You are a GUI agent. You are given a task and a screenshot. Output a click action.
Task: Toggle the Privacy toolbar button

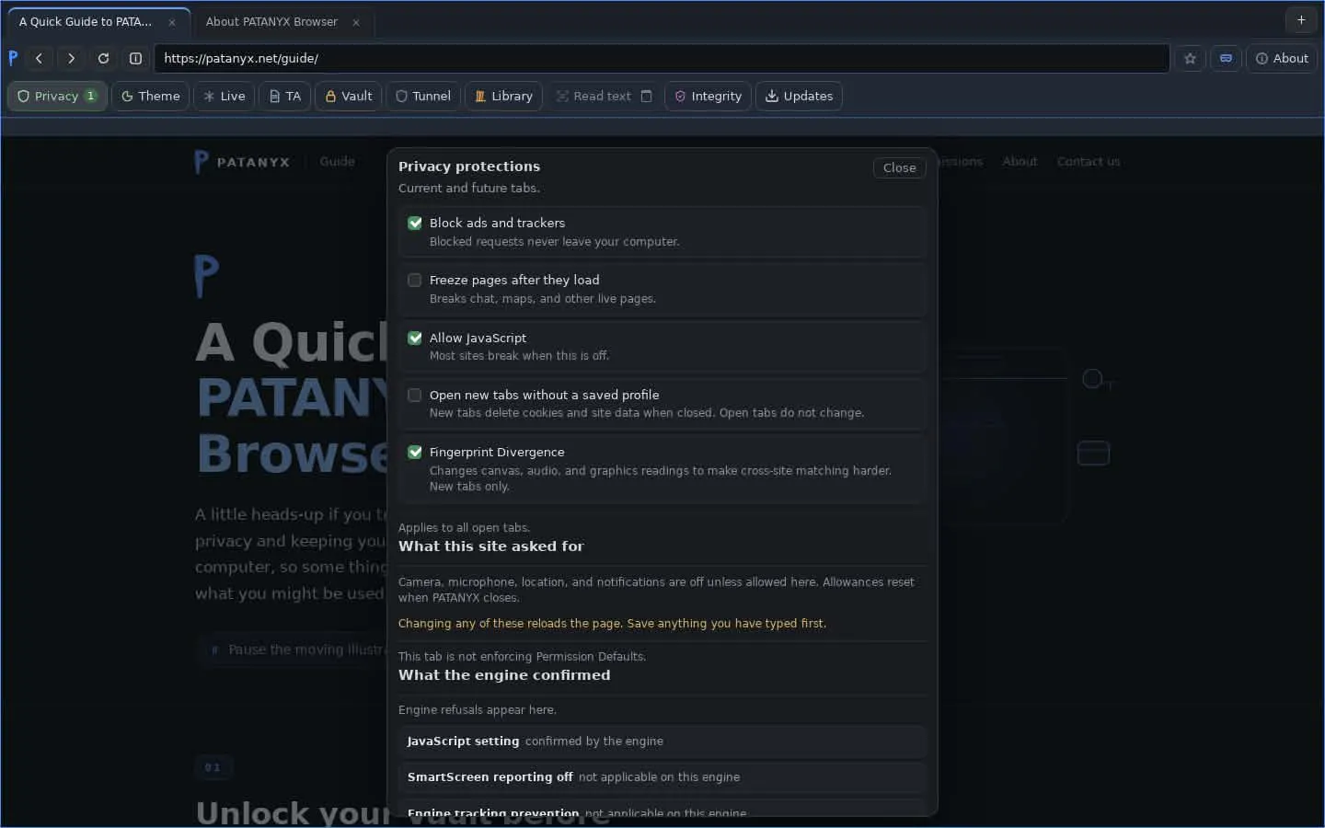57,96
